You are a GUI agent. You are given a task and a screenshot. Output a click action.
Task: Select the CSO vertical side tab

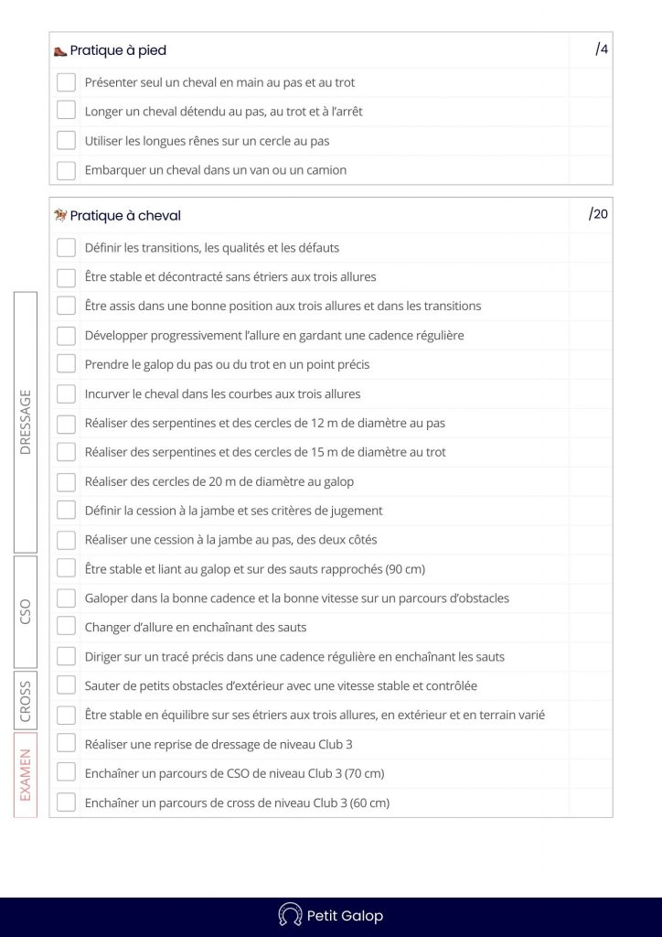[x=26, y=611]
